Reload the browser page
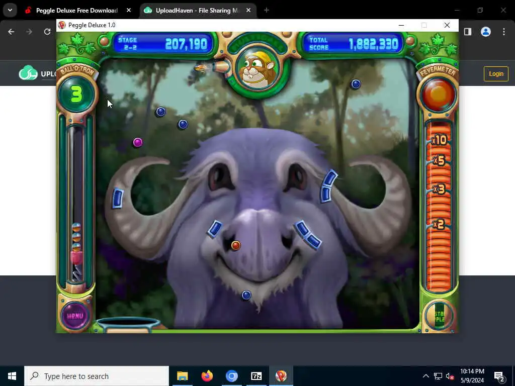The width and height of the screenshot is (515, 386). point(47,32)
